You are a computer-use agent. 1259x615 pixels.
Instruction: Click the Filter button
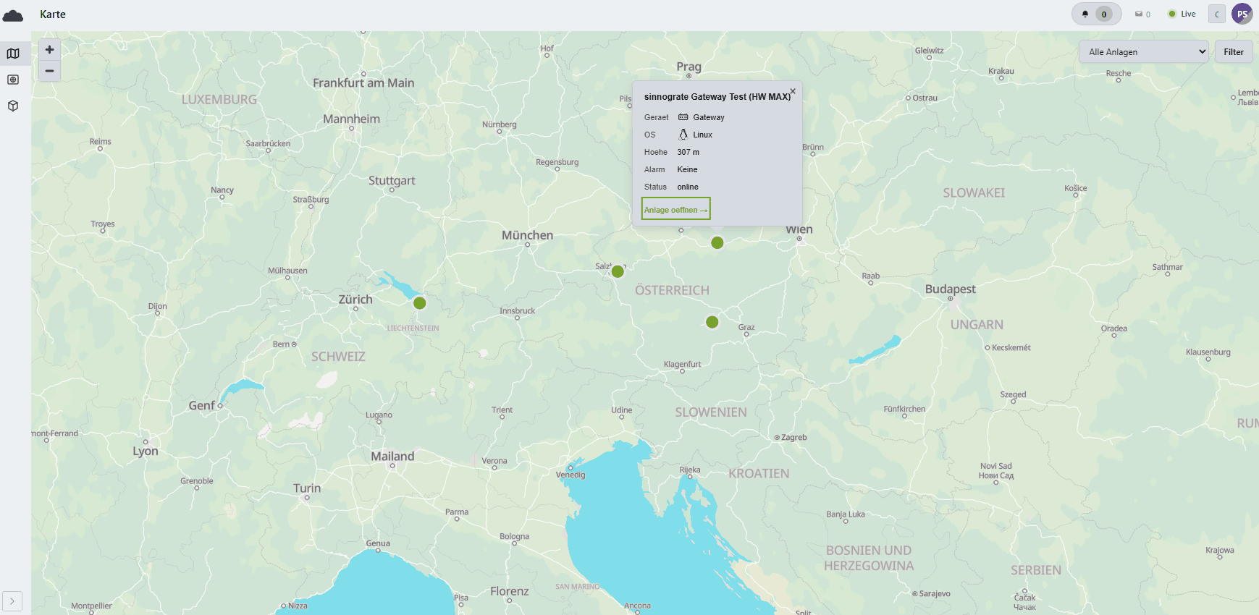(x=1234, y=52)
